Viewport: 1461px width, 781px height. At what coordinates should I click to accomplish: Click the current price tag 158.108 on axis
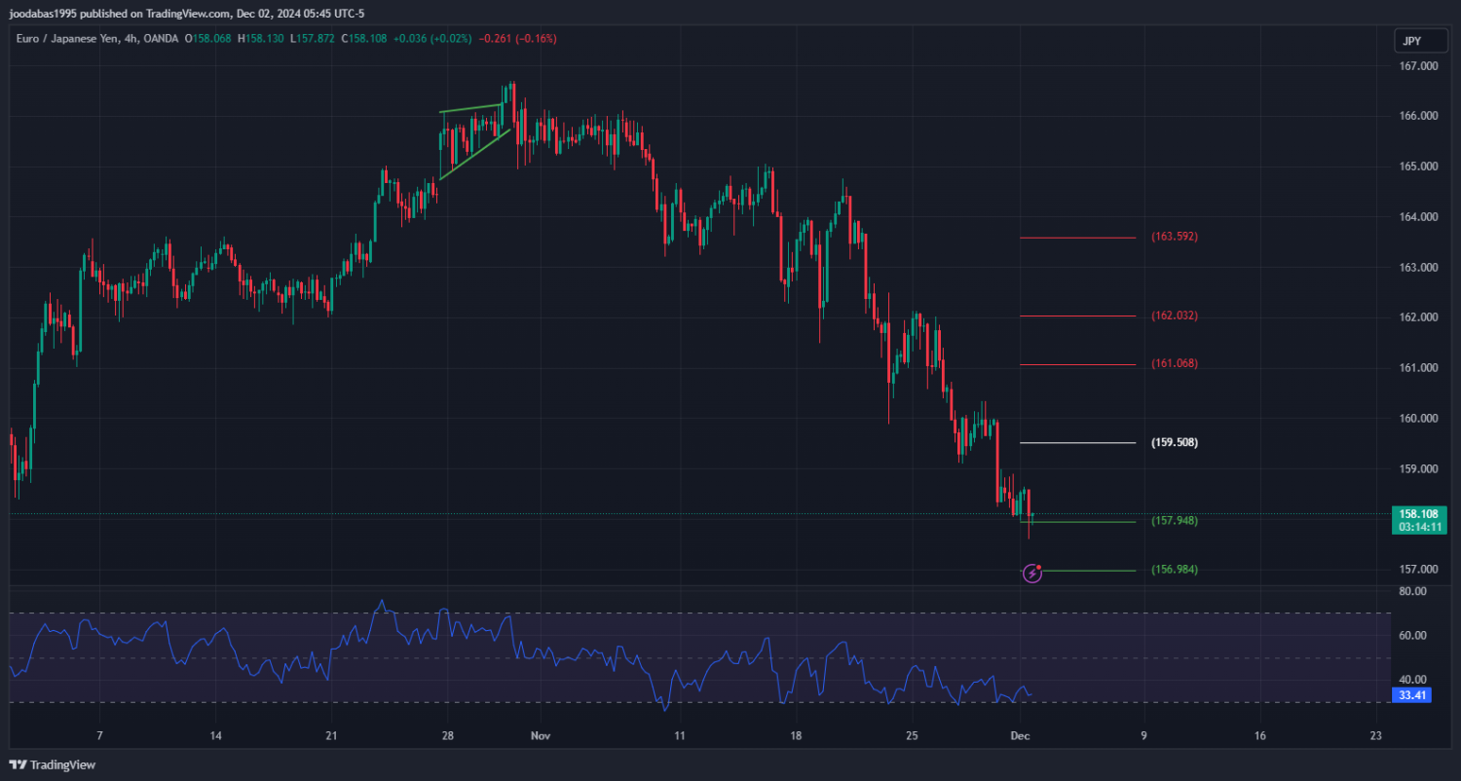click(1419, 514)
